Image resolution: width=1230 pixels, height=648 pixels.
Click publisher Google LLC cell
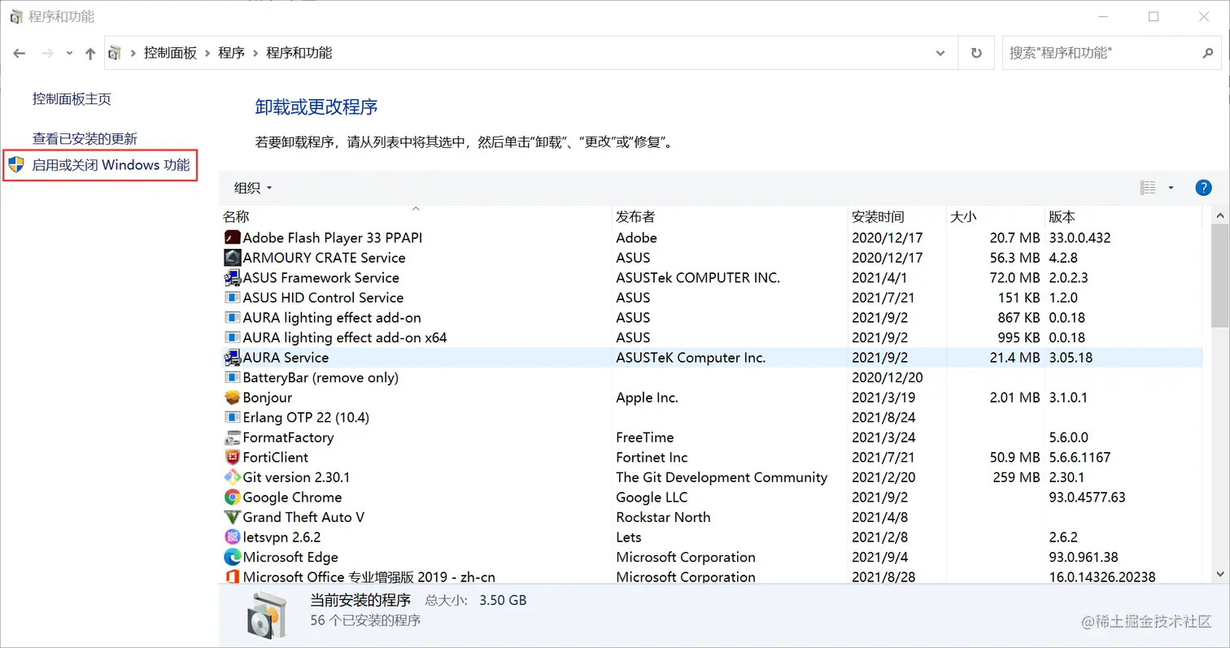point(652,497)
